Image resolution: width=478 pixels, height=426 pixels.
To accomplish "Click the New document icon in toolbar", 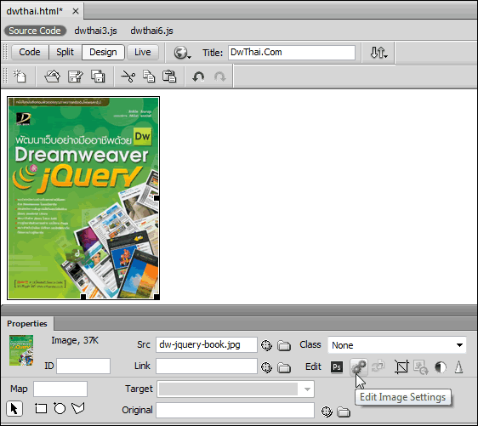I will click(x=20, y=77).
